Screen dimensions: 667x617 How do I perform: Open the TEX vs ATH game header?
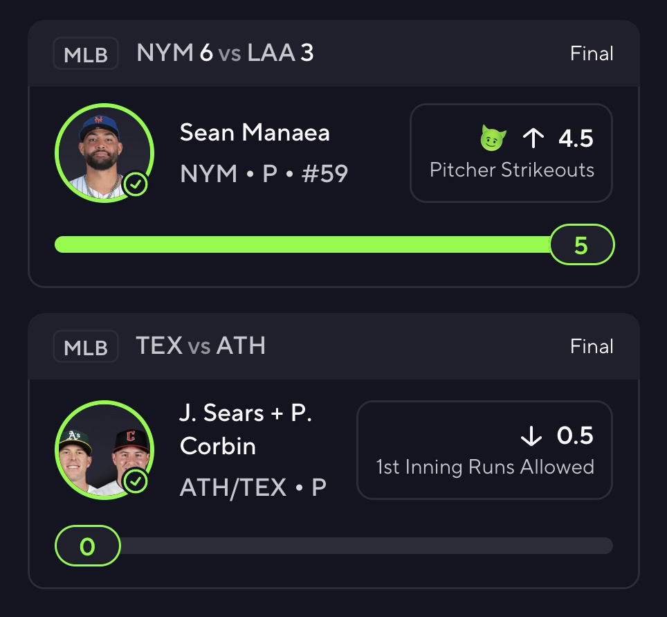pyautogui.click(x=201, y=346)
